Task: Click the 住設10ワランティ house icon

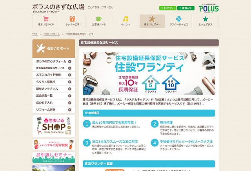Action: coord(171,84)
